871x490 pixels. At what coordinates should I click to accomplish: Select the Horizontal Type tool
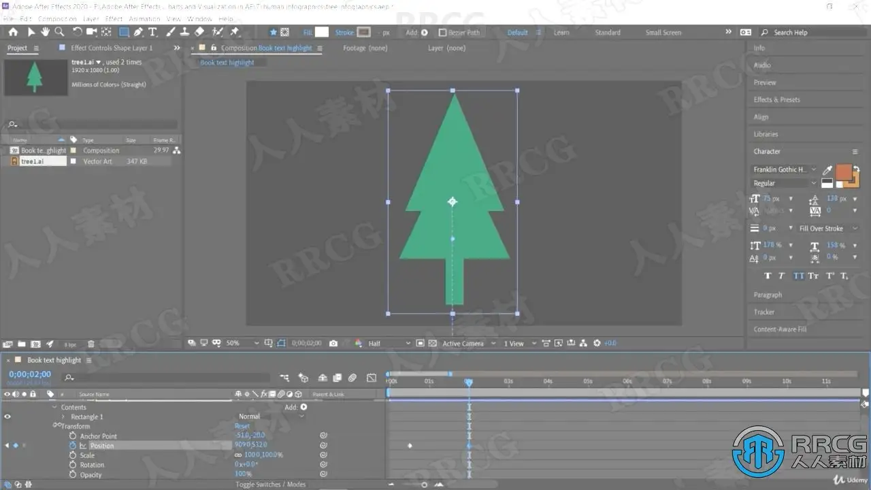pos(152,32)
